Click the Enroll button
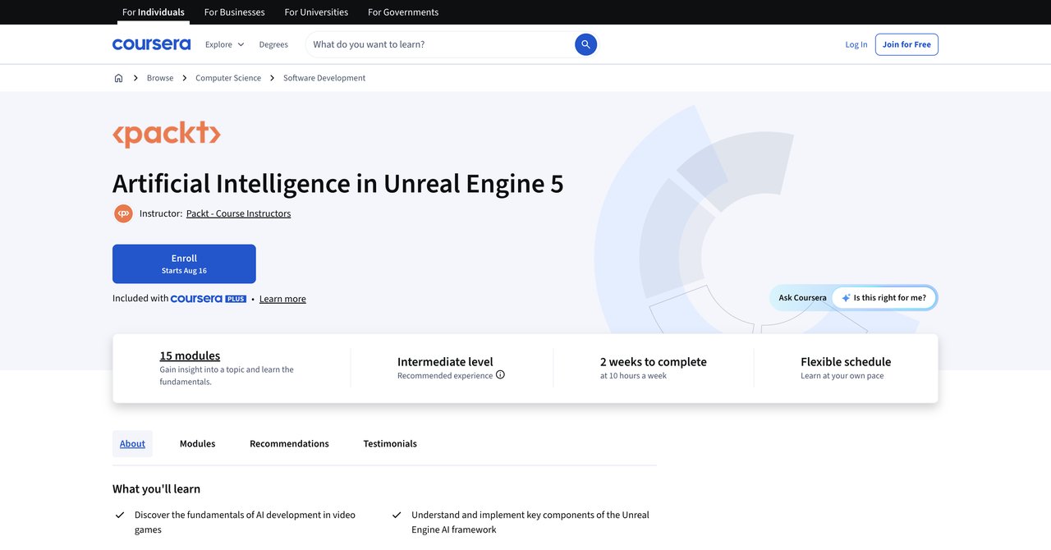Screen dimensions: 1051x550 184,264
